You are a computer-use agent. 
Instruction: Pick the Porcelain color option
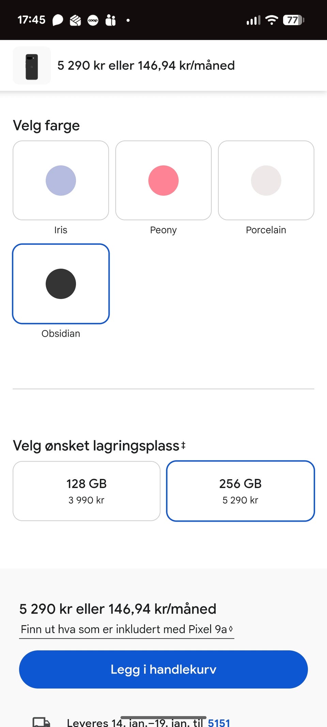pyautogui.click(x=266, y=181)
